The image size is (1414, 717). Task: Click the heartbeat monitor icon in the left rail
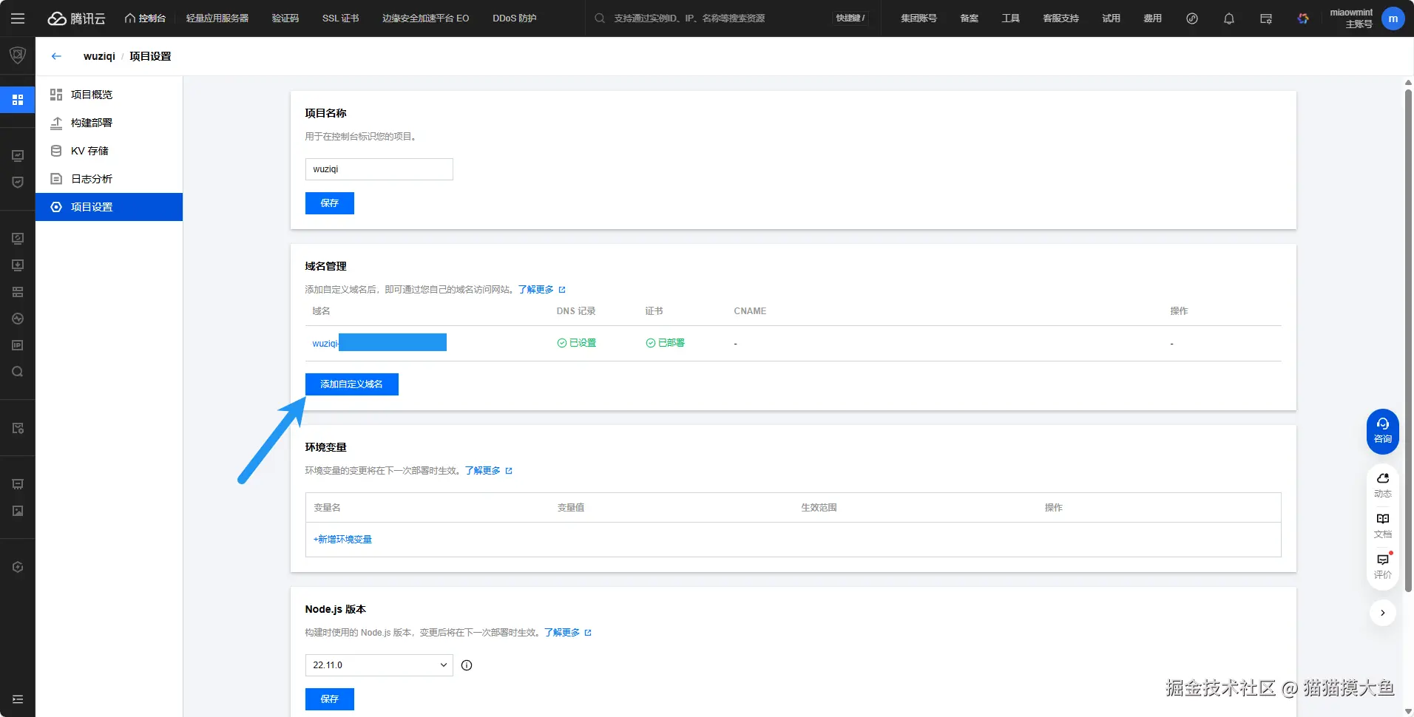18,319
